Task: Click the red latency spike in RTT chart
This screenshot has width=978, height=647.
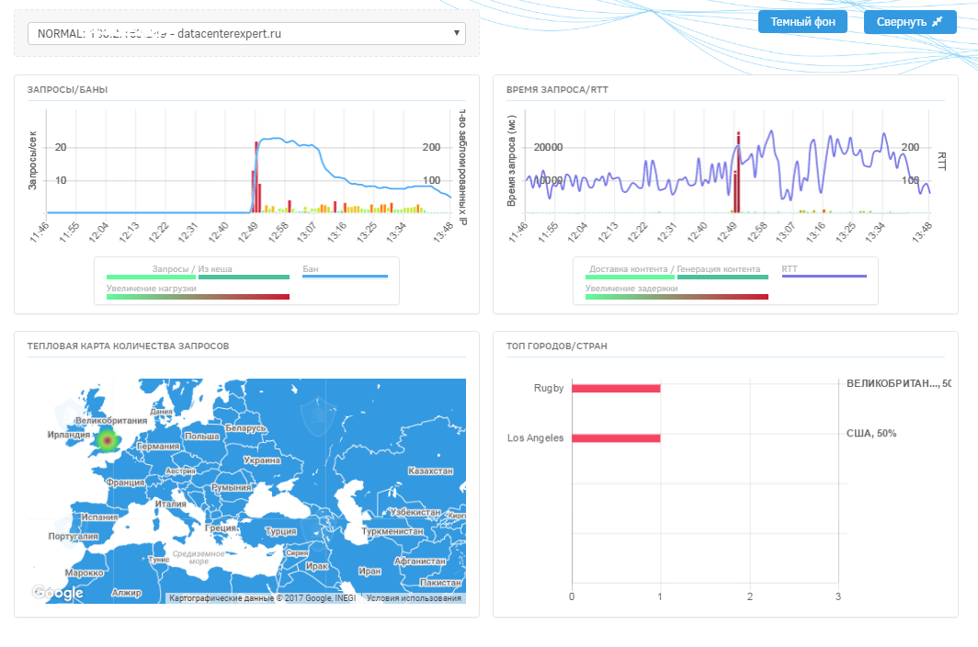Action: (x=738, y=172)
